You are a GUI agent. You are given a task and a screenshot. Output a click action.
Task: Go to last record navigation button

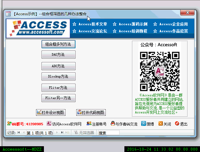(x=62, y=133)
